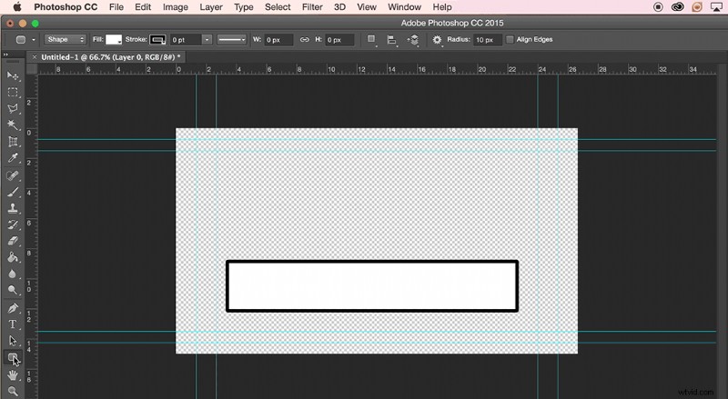Image resolution: width=728 pixels, height=399 pixels.
Task: Click the ruler origin corner box
Action: (x=32, y=69)
